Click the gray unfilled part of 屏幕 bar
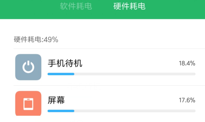This screenshot has width=205, height=122. [x=135, y=111]
